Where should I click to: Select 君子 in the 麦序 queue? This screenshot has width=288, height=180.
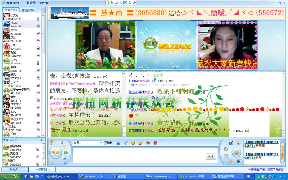21,163
